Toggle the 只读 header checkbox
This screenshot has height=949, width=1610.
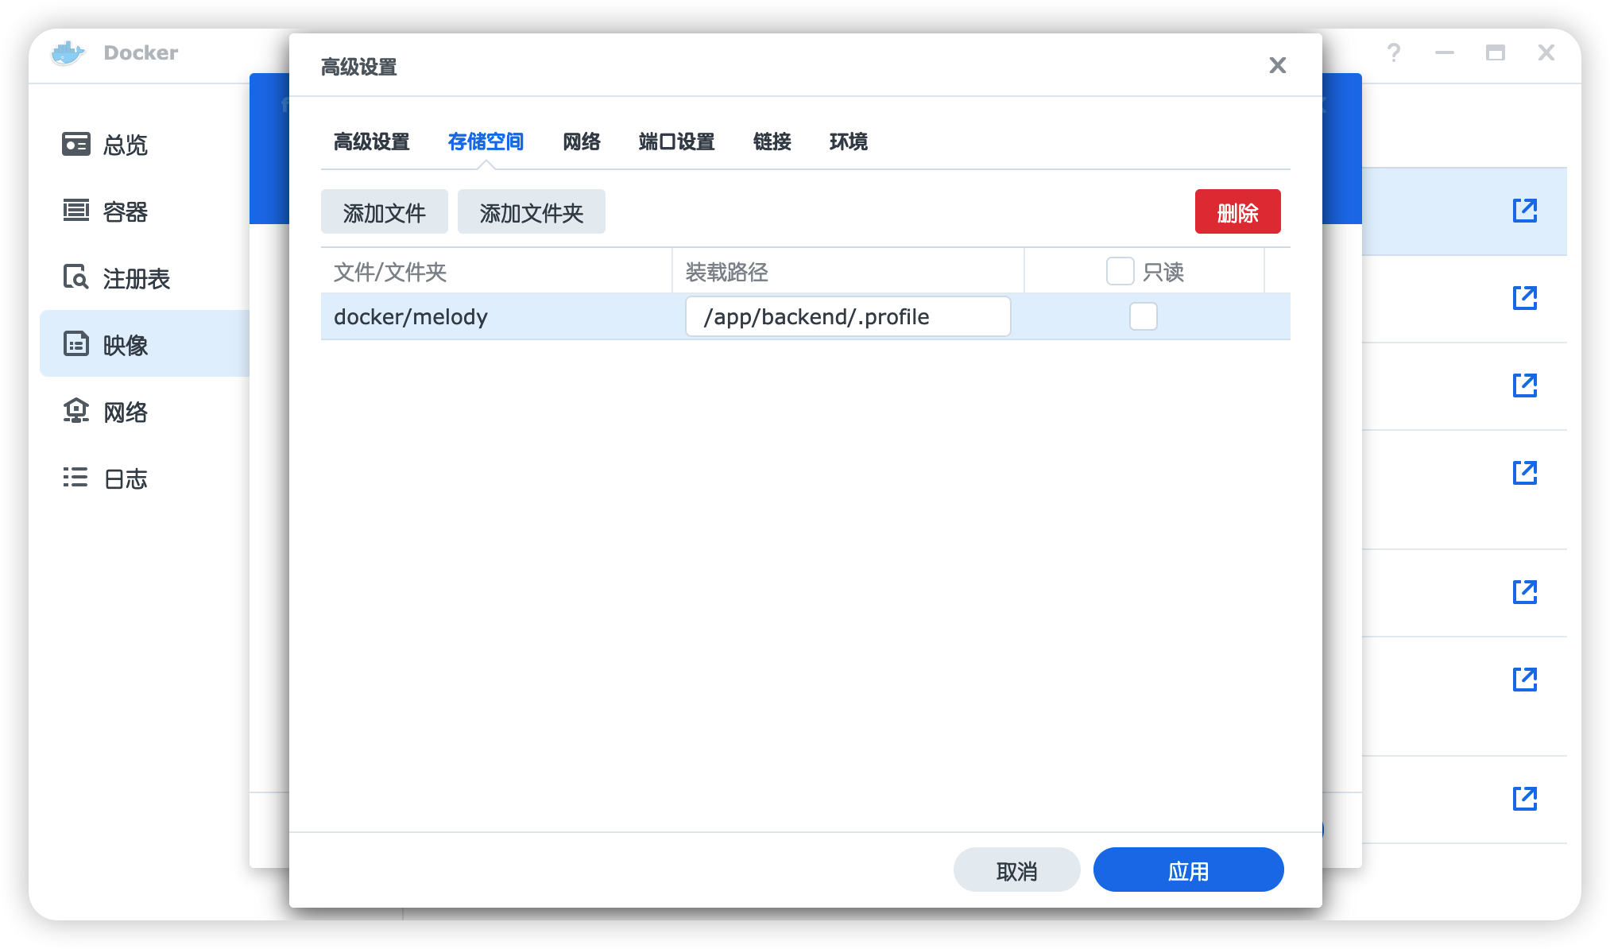coord(1120,271)
